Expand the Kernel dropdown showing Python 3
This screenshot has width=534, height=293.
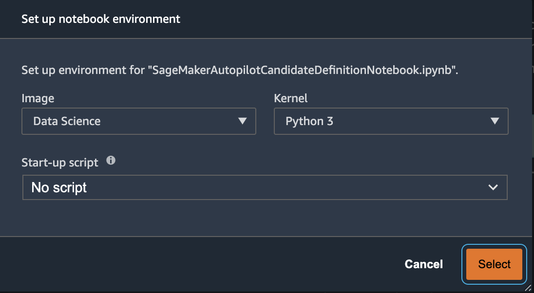(391, 121)
